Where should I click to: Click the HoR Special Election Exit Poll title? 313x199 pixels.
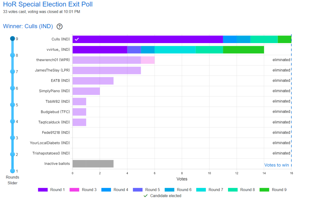coord(48,5)
